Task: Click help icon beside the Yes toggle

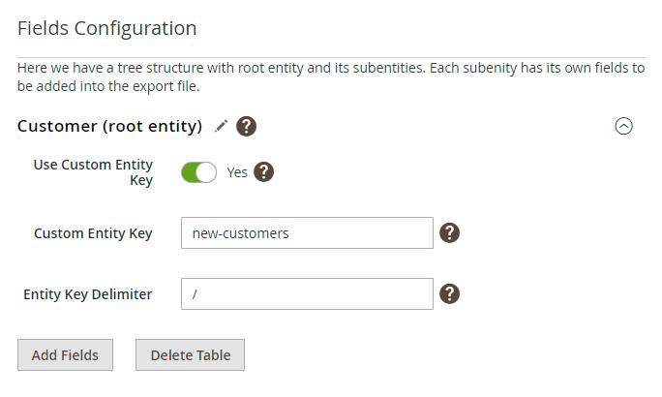Action: click(264, 172)
